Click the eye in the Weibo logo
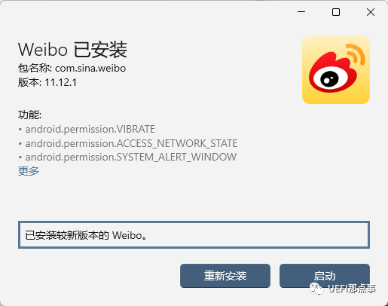The width and height of the screenshot is (388, 306). click(x=329, y=79)
